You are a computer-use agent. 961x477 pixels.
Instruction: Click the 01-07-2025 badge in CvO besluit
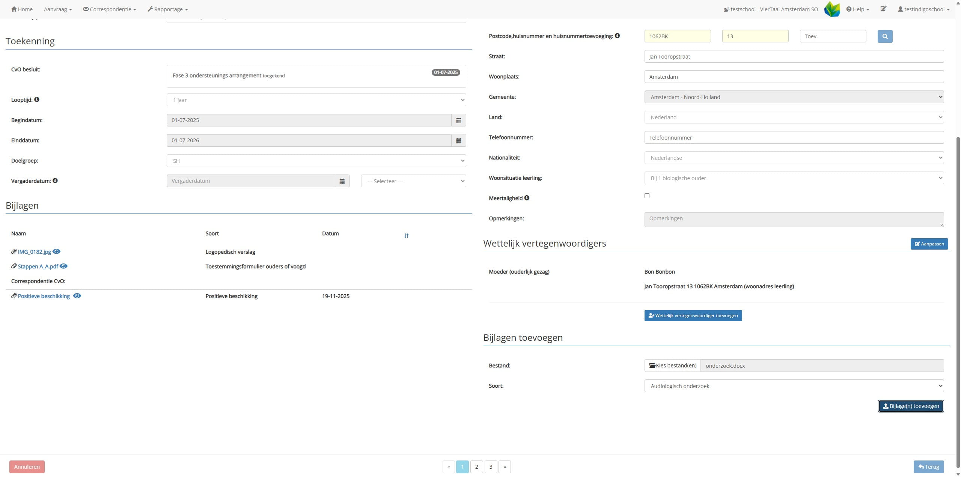pos(446,72)
